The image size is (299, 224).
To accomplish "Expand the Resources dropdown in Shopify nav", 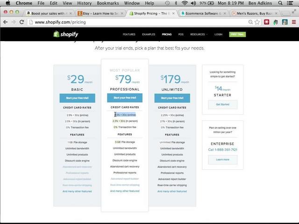I will pos(199,35).
